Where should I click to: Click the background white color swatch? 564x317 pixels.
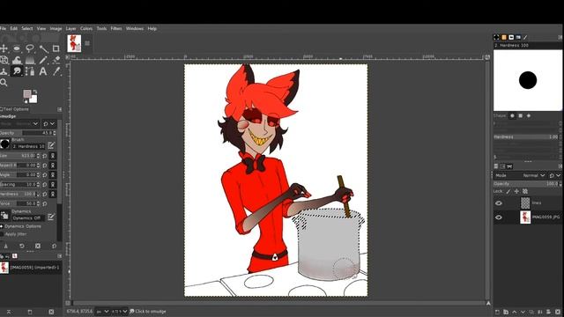(x=33, y=100)
